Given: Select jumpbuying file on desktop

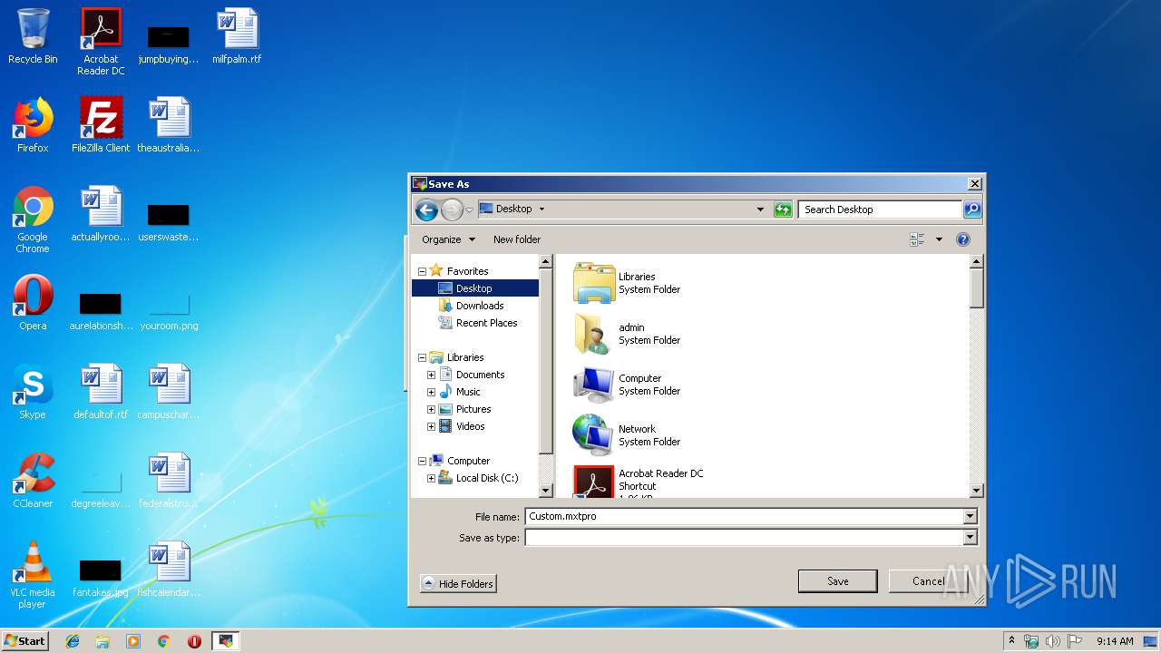Looking at the screenshot, I should tap(169, 44).
